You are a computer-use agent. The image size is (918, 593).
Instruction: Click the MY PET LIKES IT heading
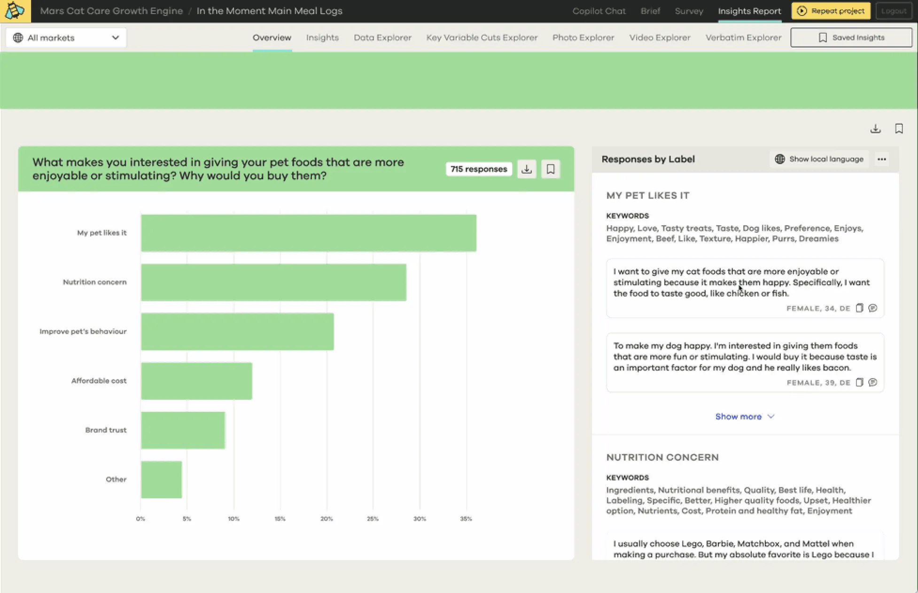(648, 196)
